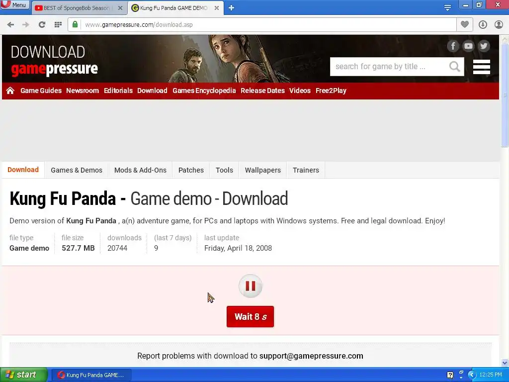The width and height of the screenshot is (509, 382).
Task: Click scrollbar down arrow
Action: 505,363
